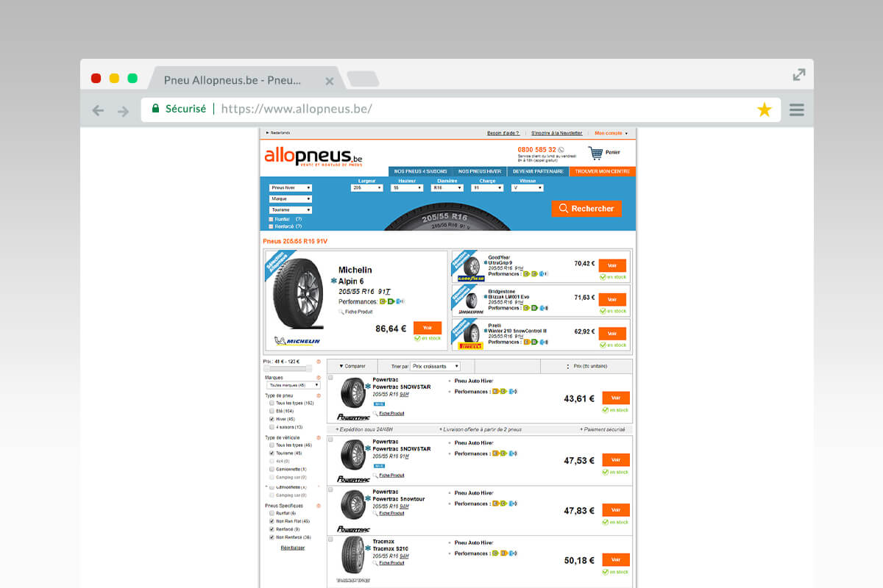Click S'inscrire à la Newsletter link
The height and width of the screenshot is (588, 883).
pyautogui.click(x=556, y=133)
